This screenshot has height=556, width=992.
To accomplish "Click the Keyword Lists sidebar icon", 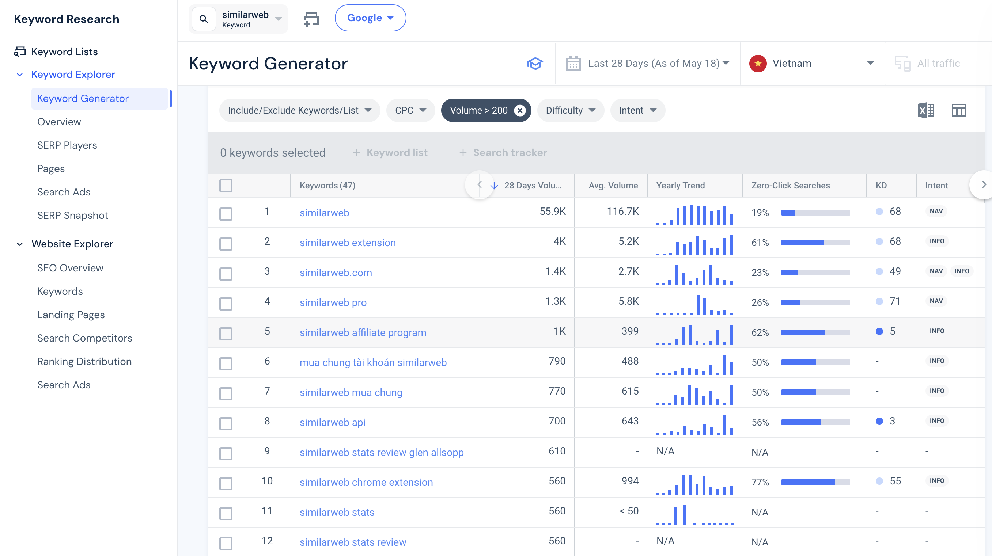I will coord(20,51).
